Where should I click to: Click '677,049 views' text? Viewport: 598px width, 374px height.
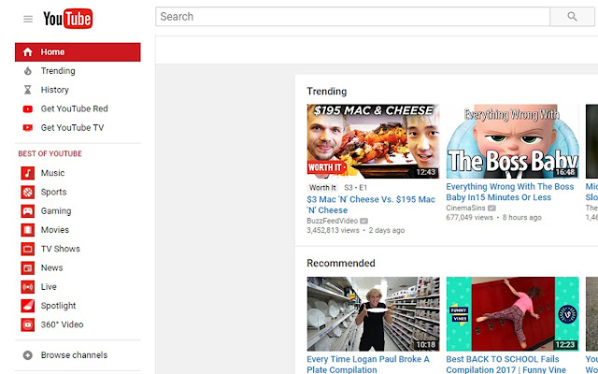(469, 218)
